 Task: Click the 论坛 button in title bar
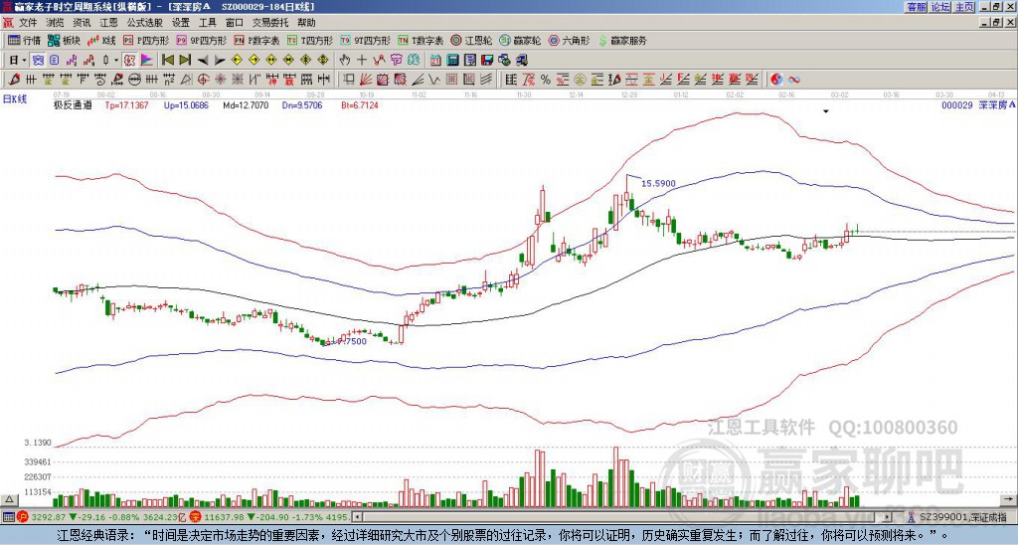[939, 7]
